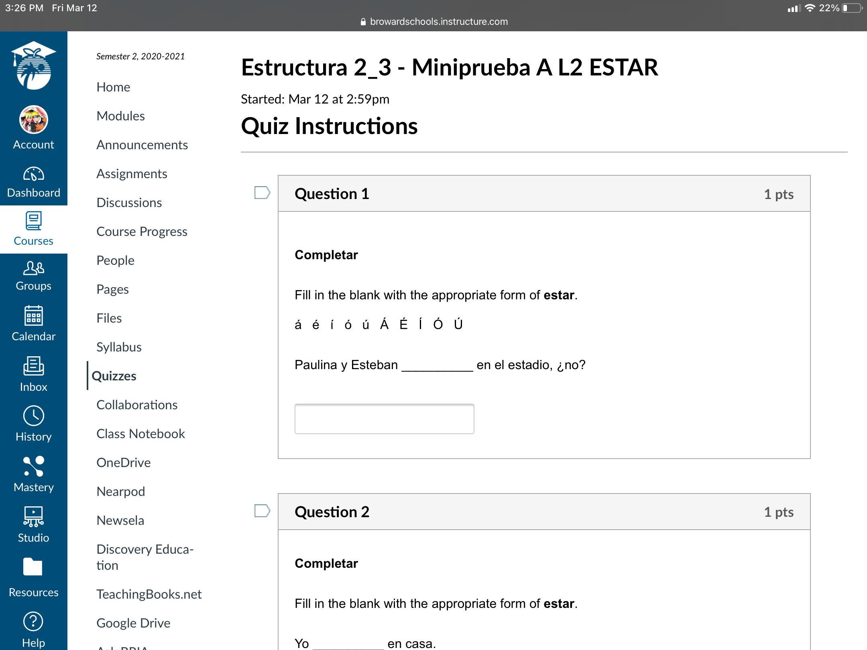Go to Modules in course menu
The height and width of the screenshot is (650, 867).
[120, 116]
